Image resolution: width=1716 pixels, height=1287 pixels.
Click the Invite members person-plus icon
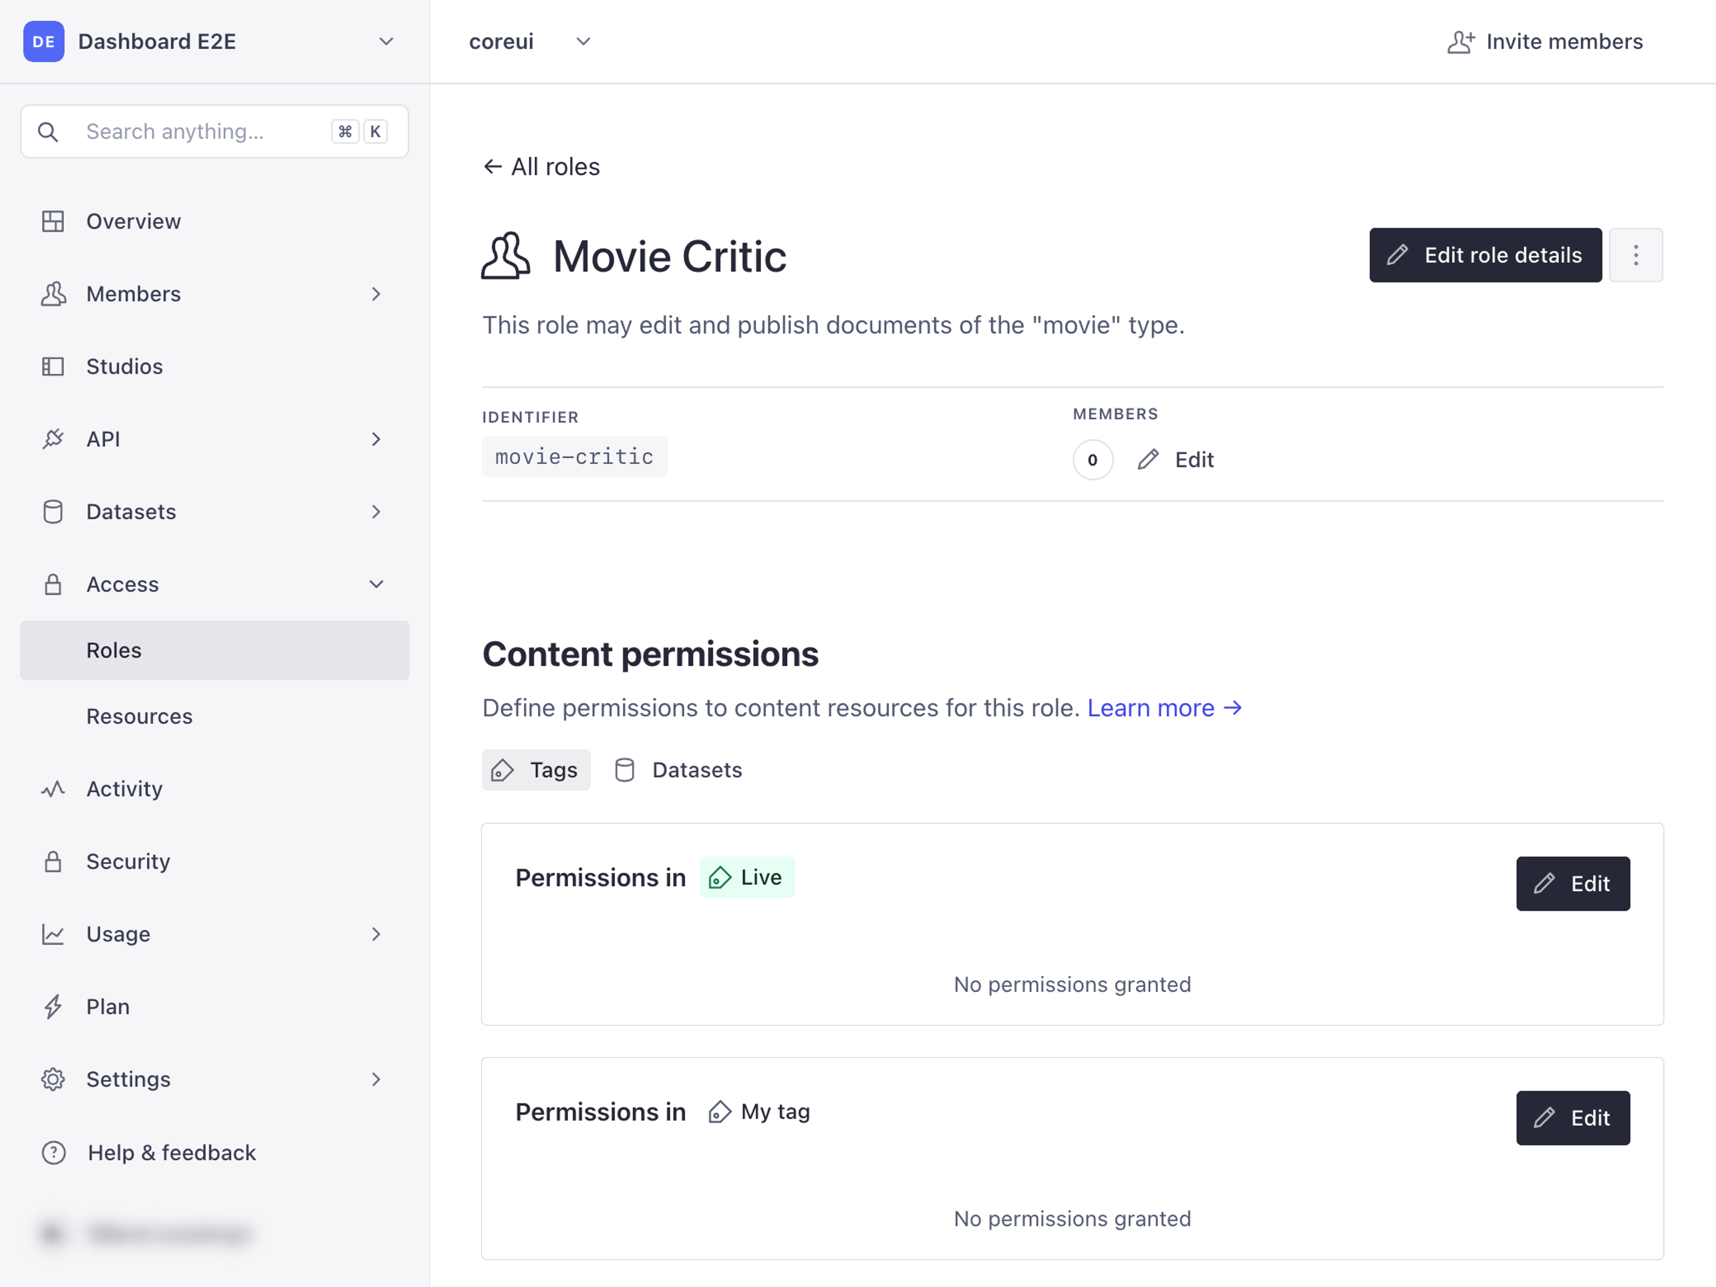(x=1461, y=42)
